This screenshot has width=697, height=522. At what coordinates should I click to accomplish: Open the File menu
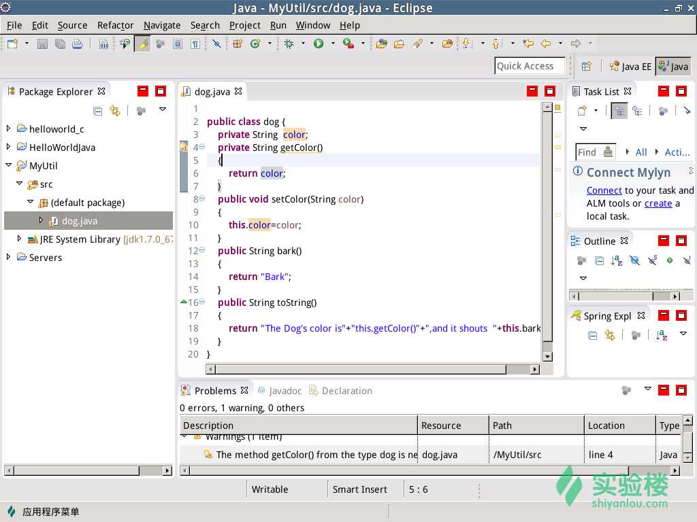14,26
